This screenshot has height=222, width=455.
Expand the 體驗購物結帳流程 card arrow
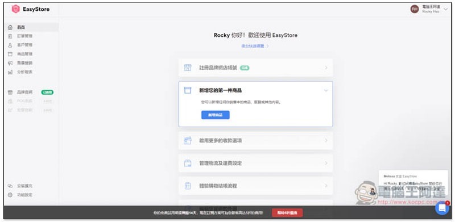(x=326, y=186)
